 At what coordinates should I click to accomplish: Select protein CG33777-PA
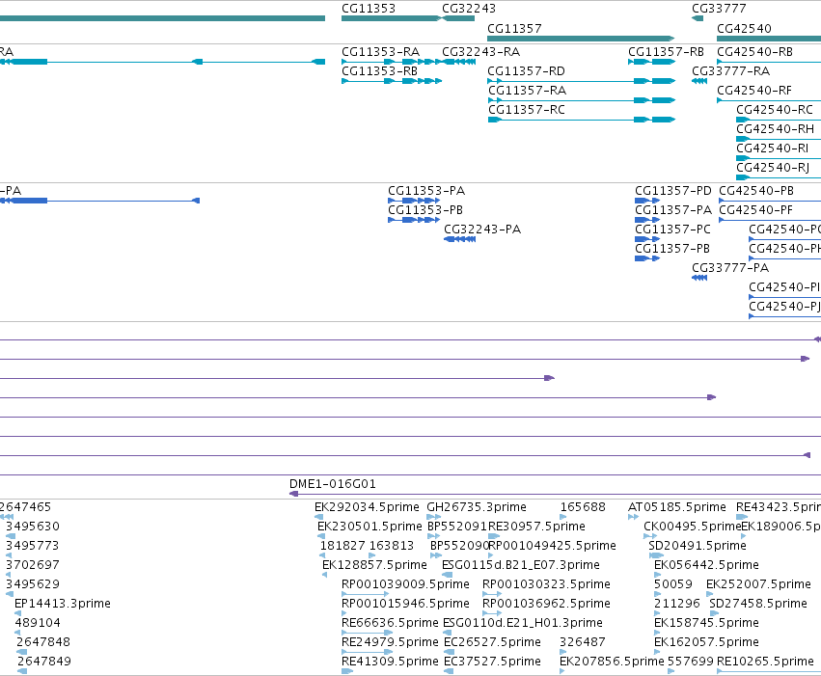pyautogui.click(x=699, y=278)
